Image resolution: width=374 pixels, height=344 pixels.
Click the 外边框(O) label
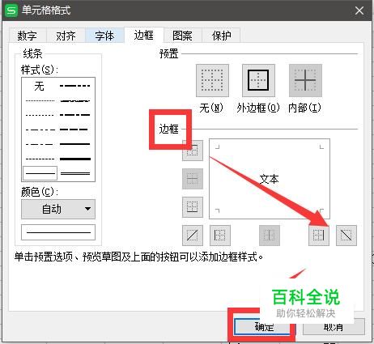click(258, 108)
